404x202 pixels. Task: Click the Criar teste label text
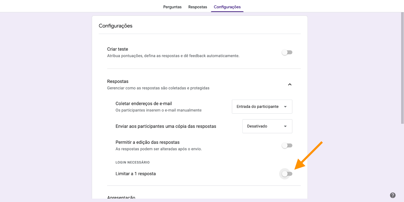[117, 49]
